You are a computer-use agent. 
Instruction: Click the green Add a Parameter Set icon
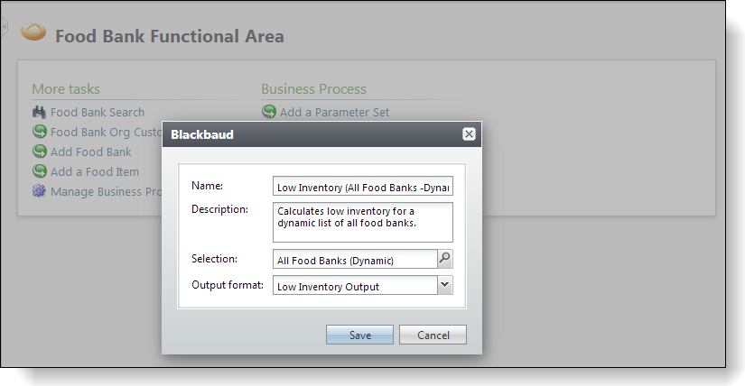point(269,112)
